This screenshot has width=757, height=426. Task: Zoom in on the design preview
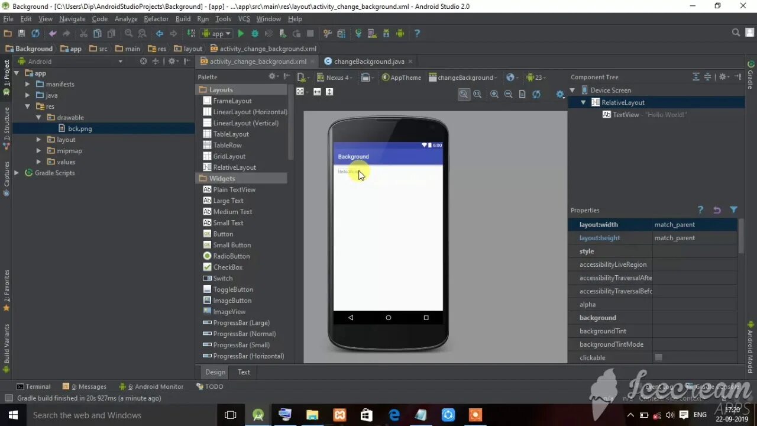pyautogui.click(x=494, y=94)
